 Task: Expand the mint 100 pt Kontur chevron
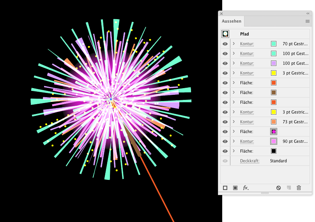click(234, 53)
